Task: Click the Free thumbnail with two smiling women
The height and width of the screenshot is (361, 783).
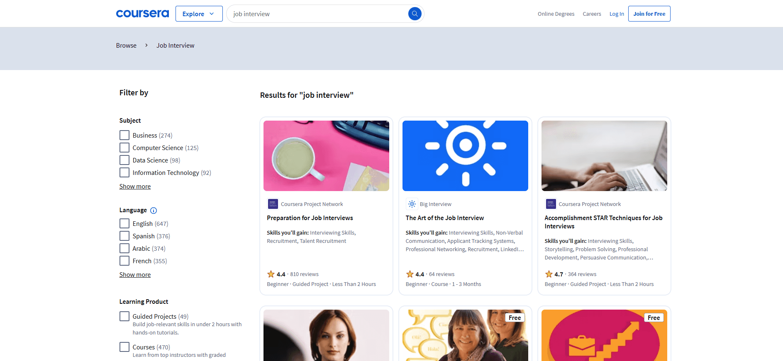Action: (x=465, y=335)
